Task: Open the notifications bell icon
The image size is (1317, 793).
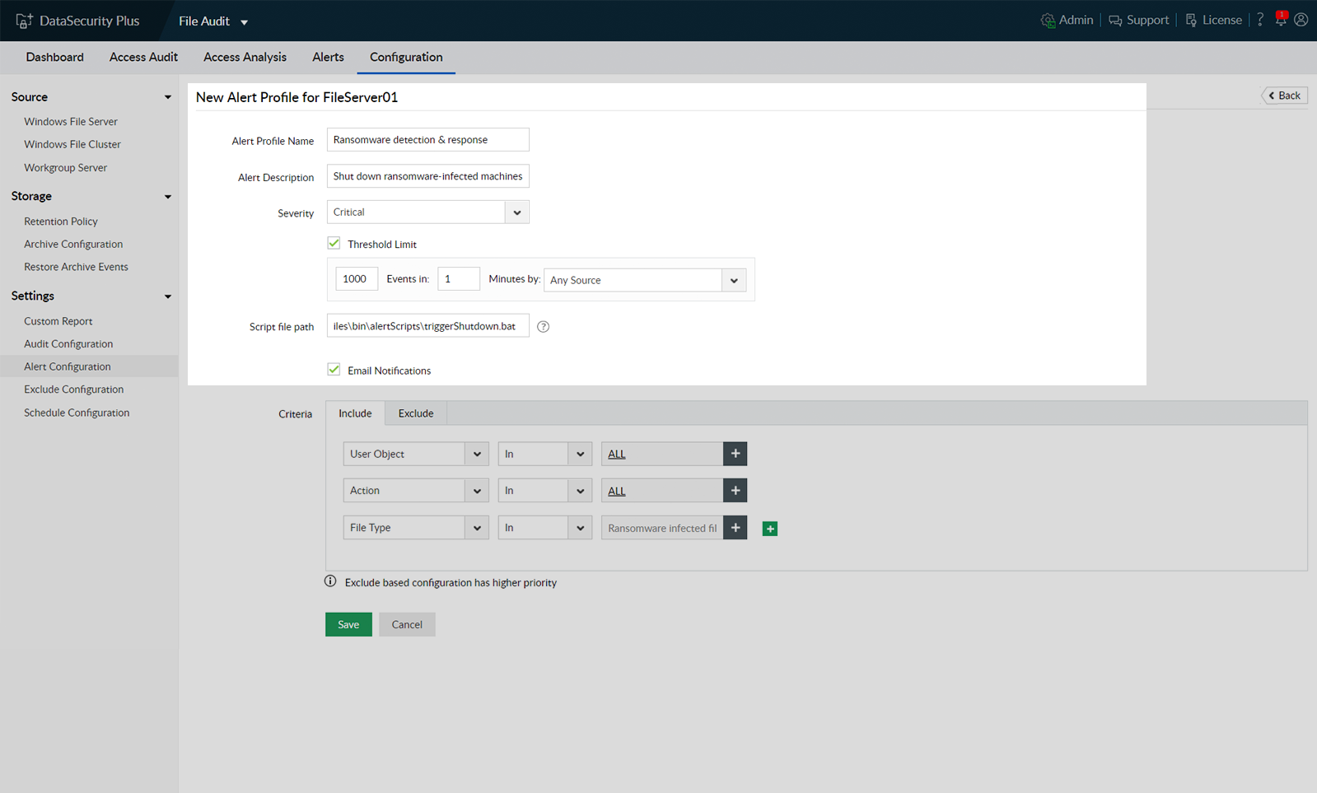Action: [x=1281, y=20]
